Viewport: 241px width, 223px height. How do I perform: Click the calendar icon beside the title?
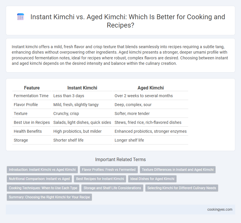point(21,17)
